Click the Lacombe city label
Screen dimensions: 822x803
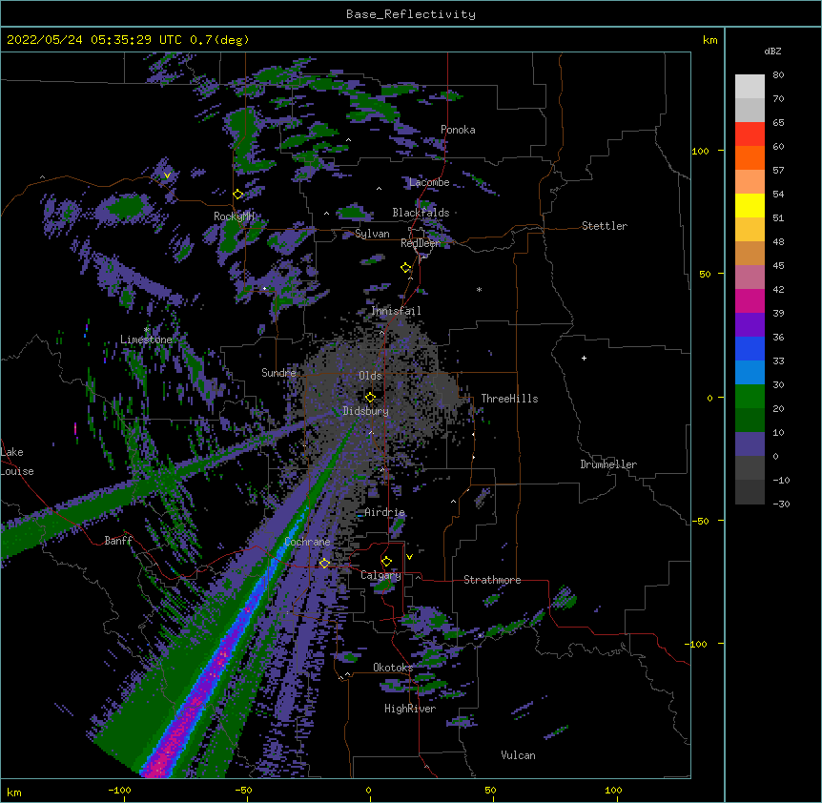[429, 182]
